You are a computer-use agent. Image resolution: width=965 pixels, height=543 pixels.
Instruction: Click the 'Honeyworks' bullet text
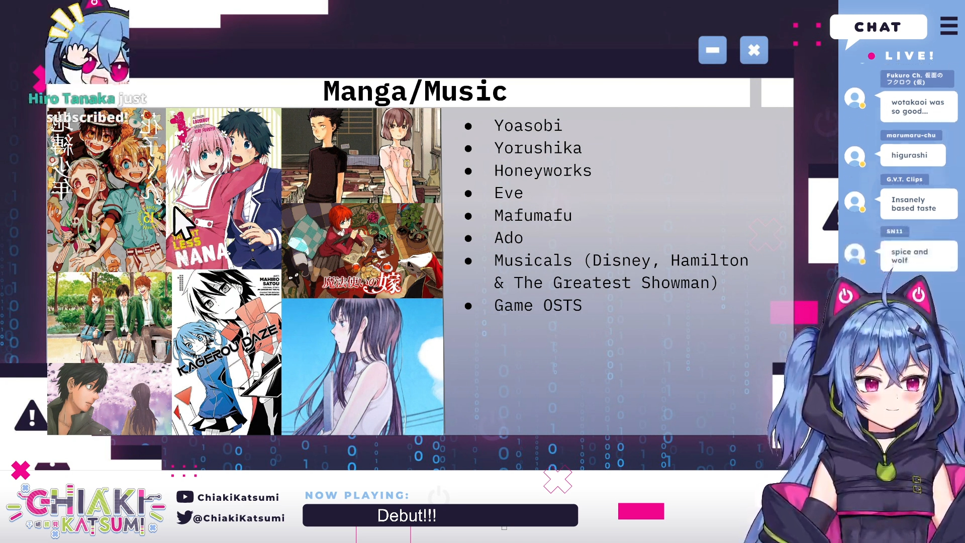543,170
